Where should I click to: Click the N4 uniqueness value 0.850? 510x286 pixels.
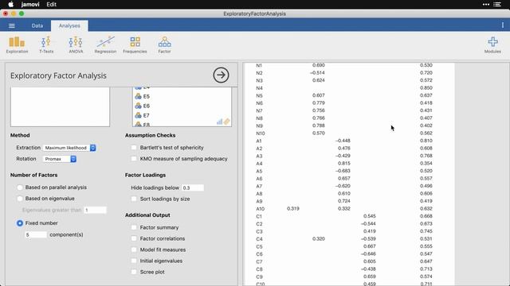pos(426,88)
